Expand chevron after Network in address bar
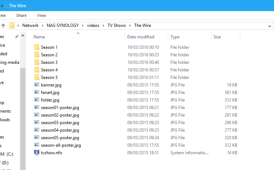Image resolution: width=274 pixels, height=170 pixels. pyautogui.click(x=42, y=25)
